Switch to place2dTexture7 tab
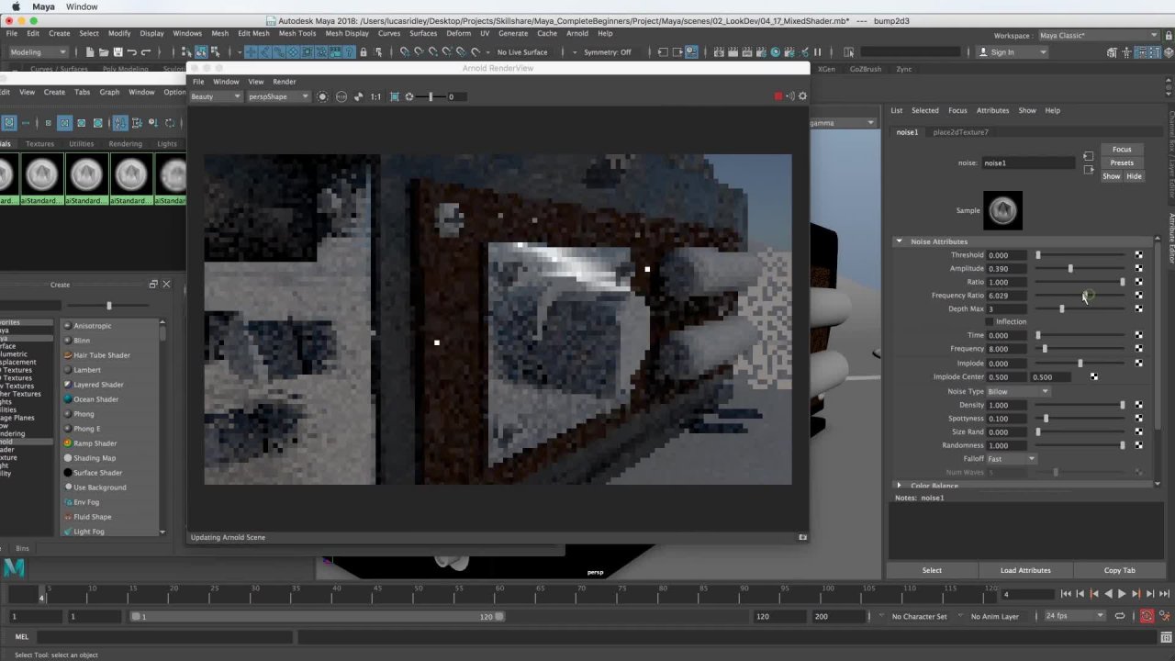The height and width of the screenshot is (661, 1175). pos(960,132)
